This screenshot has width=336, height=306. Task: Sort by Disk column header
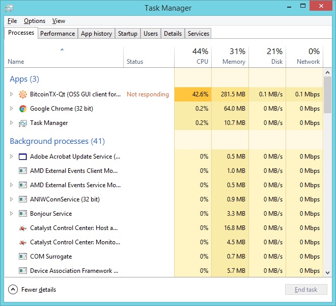tap(267, 57)
